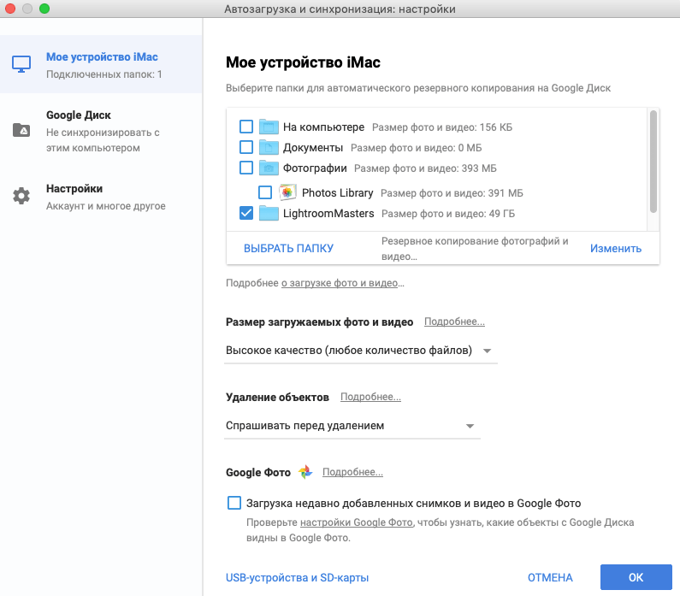Uncheck the LightroomMasters folder checkbox
Image resolution: width=680 pixels, height=596 pixels.
[x=246, y=213]
